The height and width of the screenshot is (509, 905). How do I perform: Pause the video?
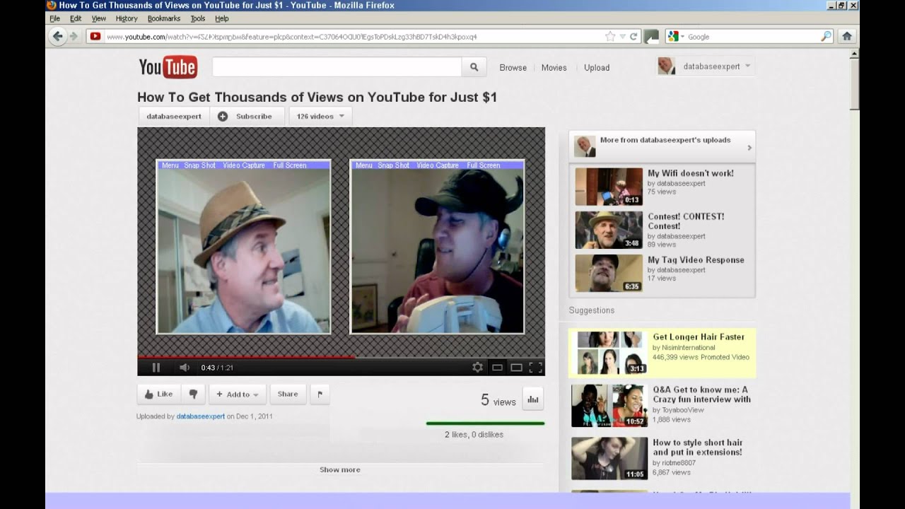point(156,367)
